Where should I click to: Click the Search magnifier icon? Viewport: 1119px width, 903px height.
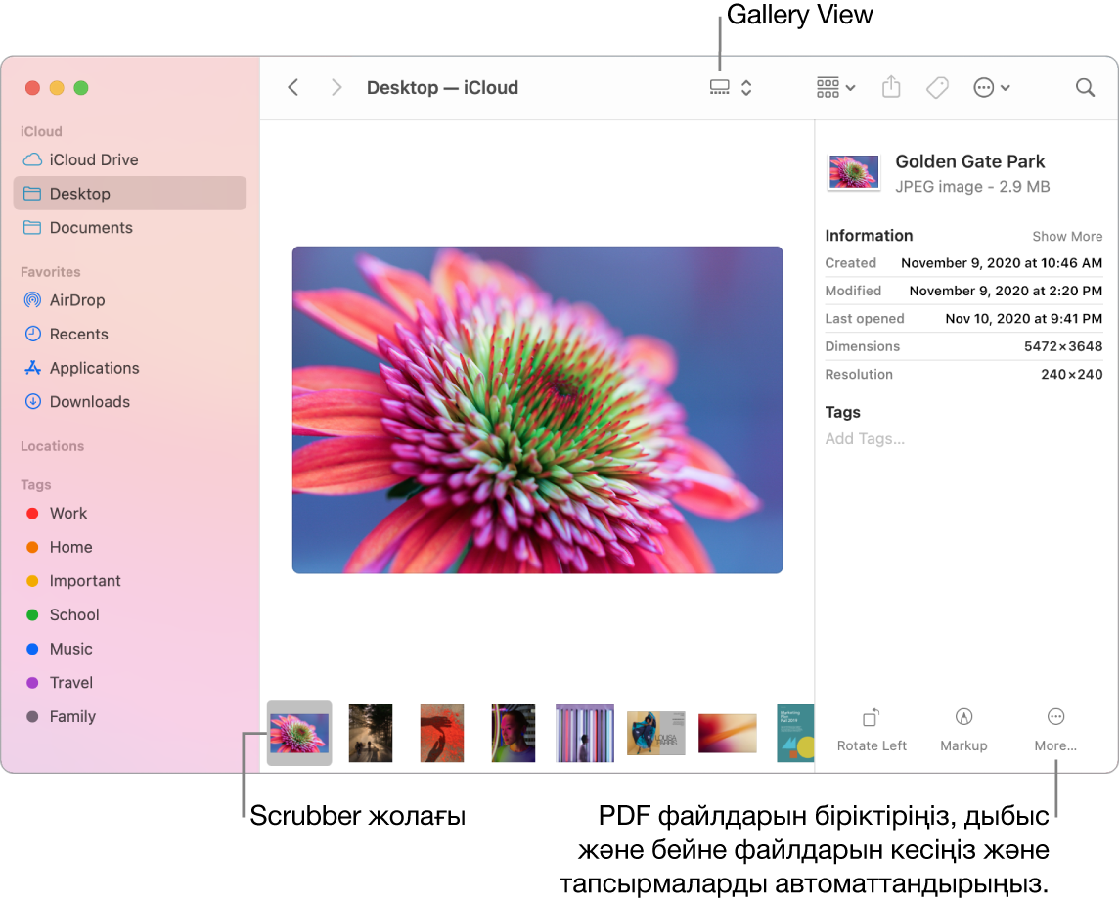point(1085,88)
